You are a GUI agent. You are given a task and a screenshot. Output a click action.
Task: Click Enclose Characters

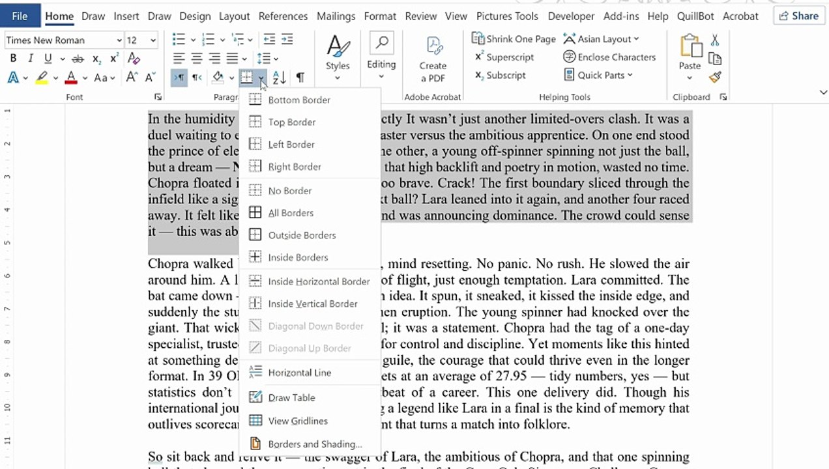609,57
